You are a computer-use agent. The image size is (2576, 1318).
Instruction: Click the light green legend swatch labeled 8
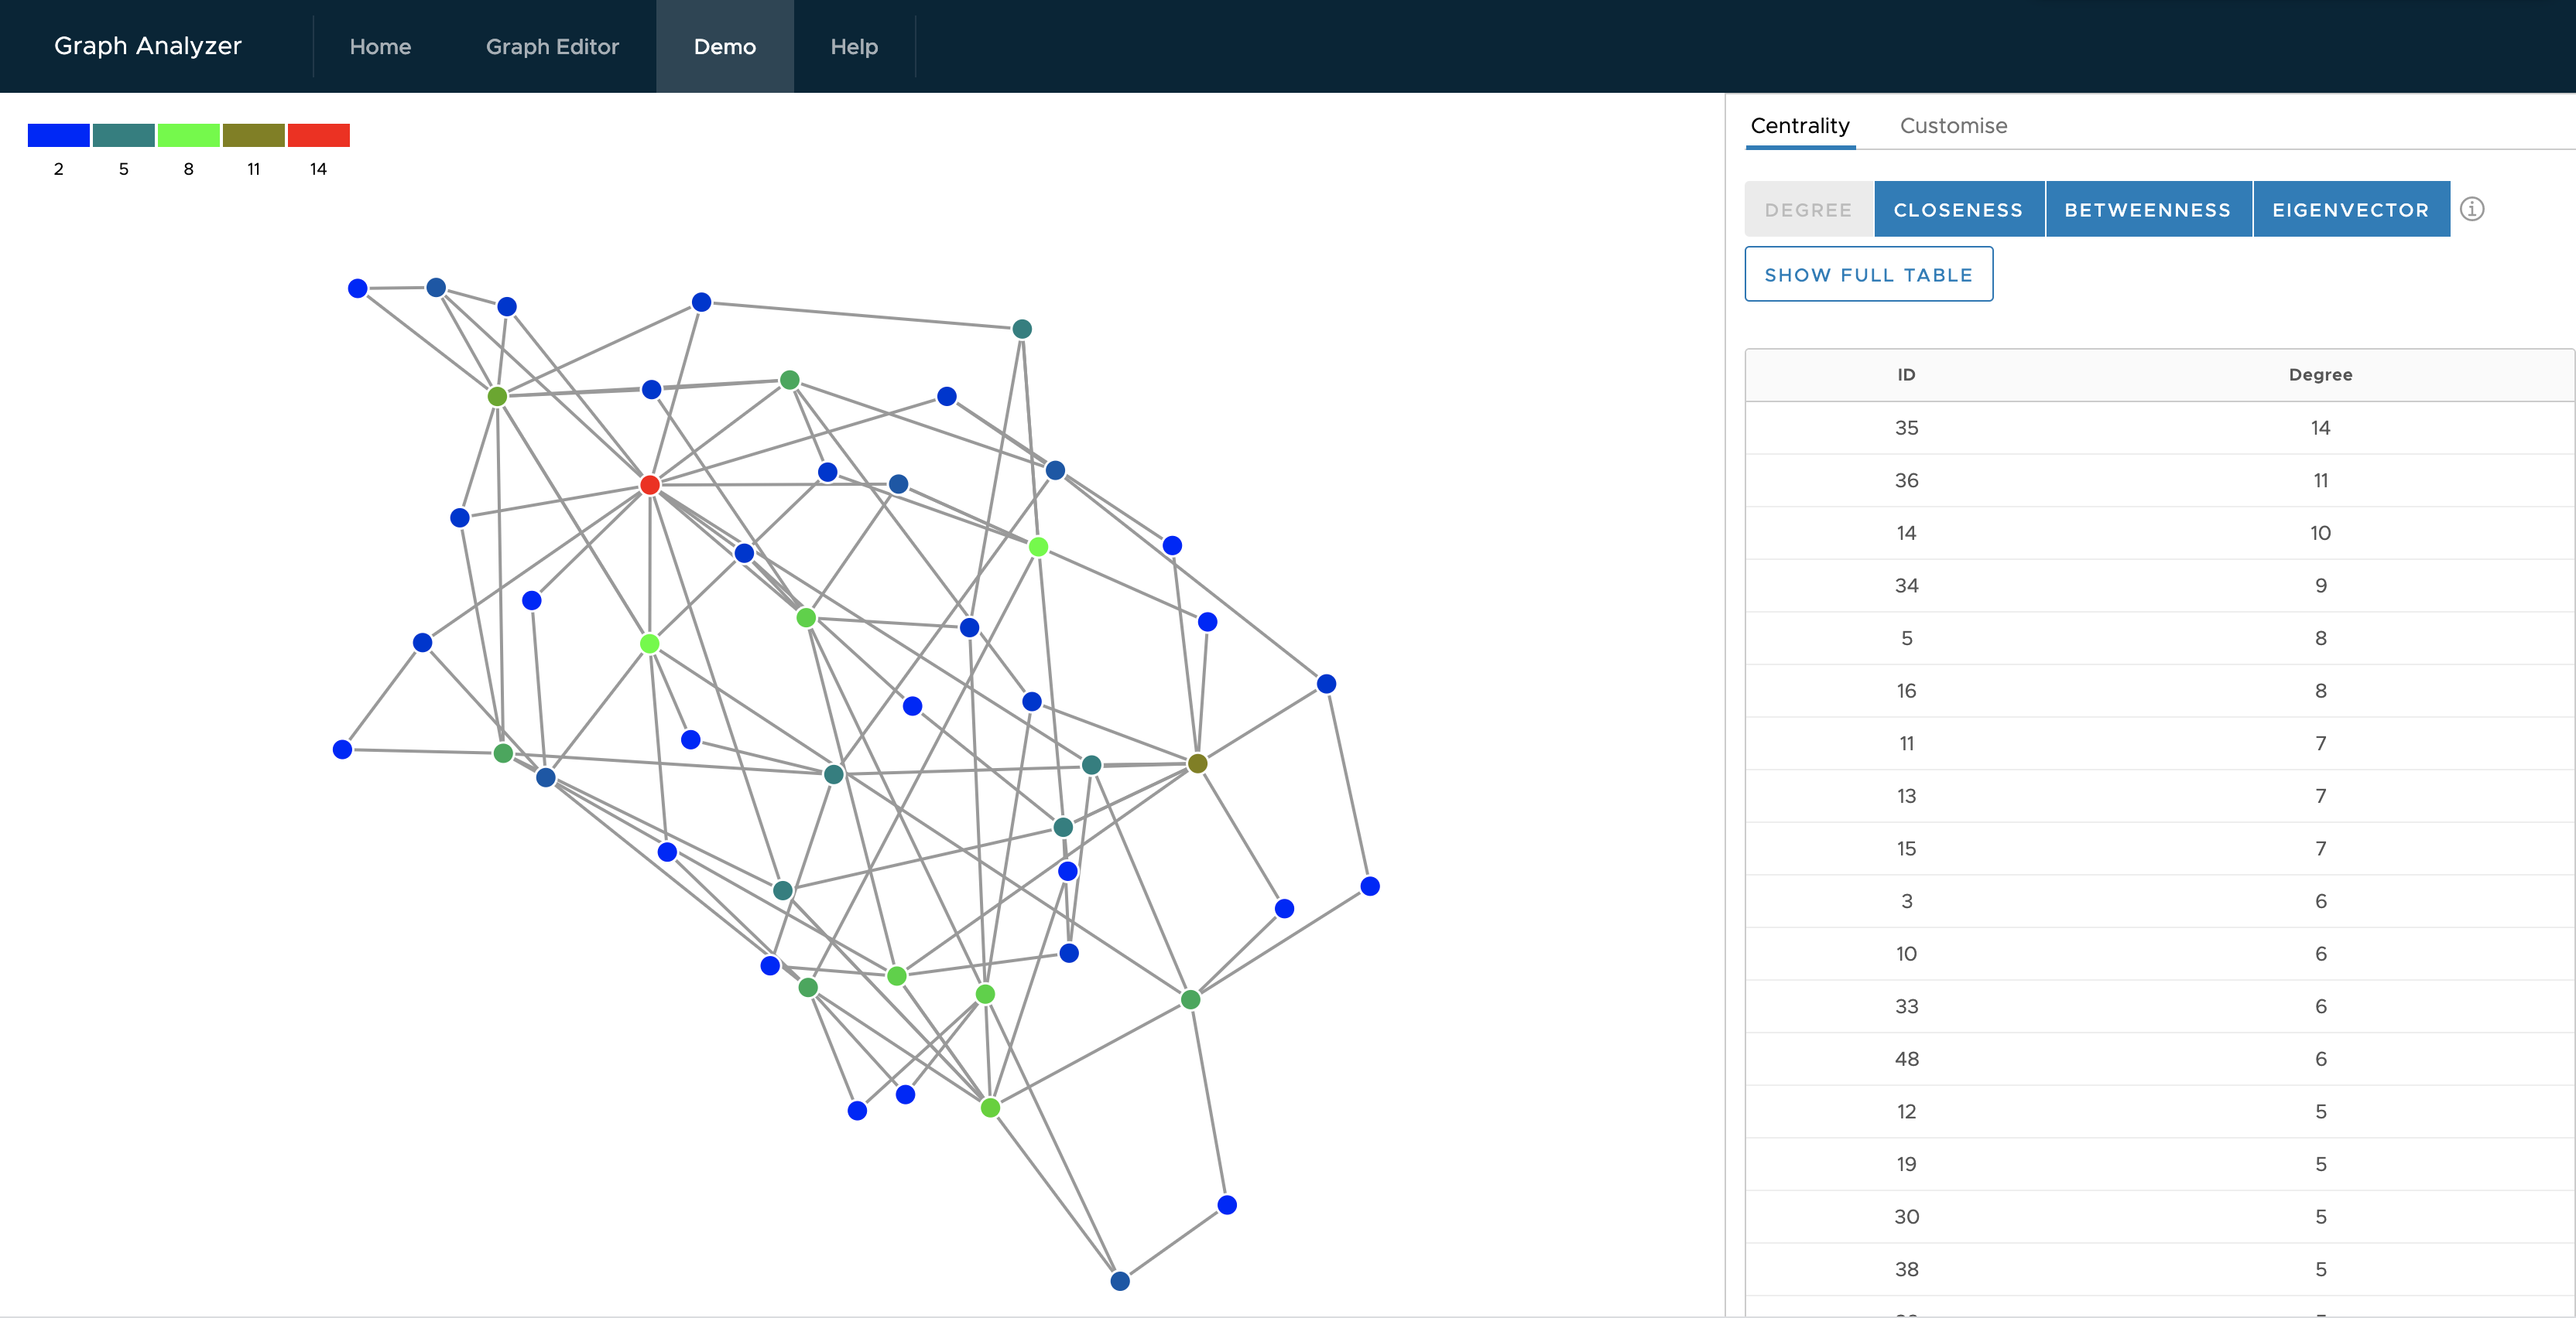[x=188, y=135]
